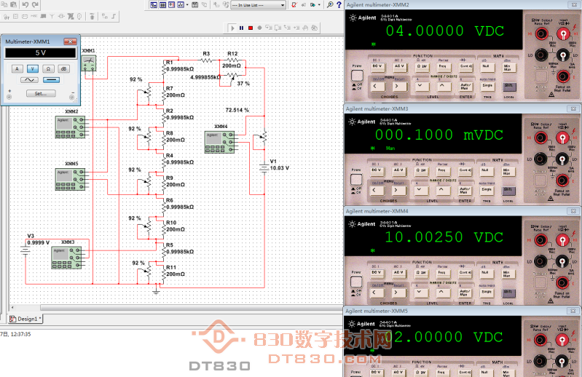Open Set... in Multimeter-XMM1

(40, 93)
